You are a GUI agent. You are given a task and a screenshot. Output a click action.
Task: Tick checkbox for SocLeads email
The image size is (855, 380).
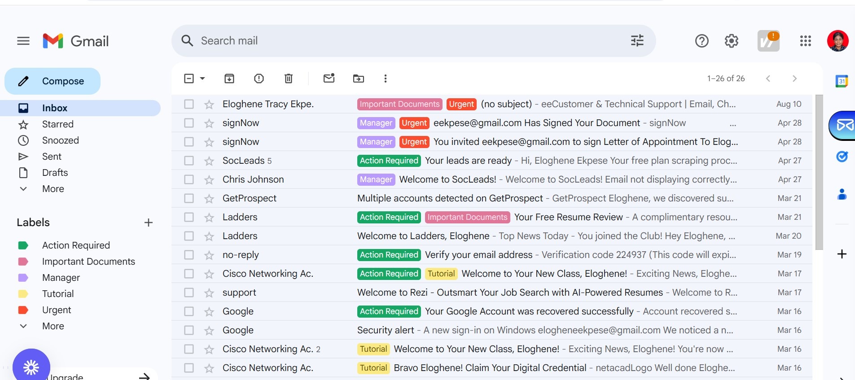click(x=189, y=161)
